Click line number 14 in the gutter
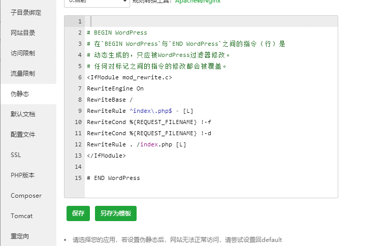Image resolution: width=388 pixels, height=246 pixels. point(78,167)
